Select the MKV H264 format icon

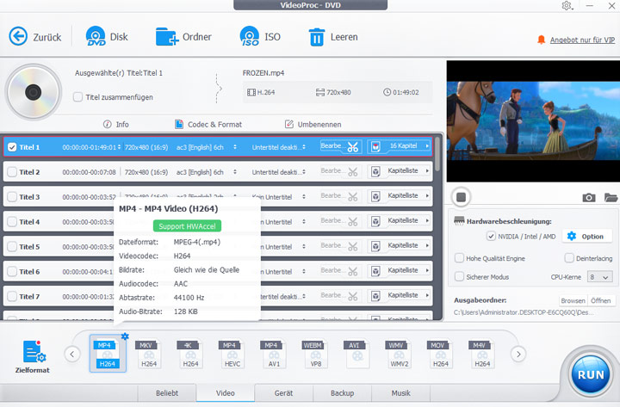[x=149, y=354]
